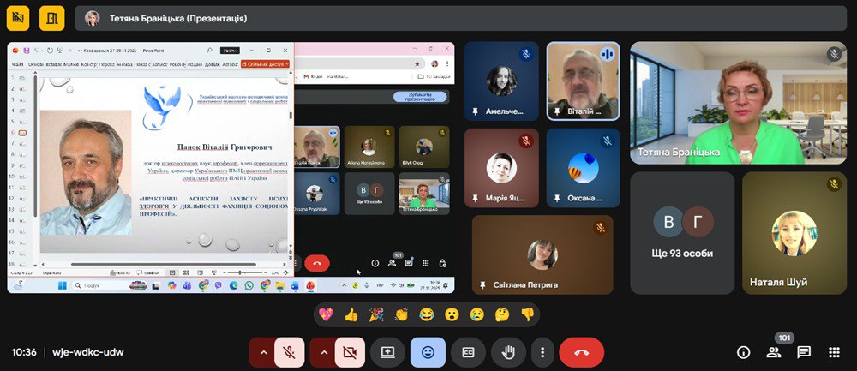Expand audio settings arrow beside microphone

[x=262, y=352]
